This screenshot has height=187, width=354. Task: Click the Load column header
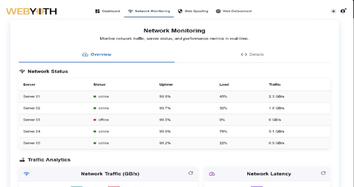(224, 84)
